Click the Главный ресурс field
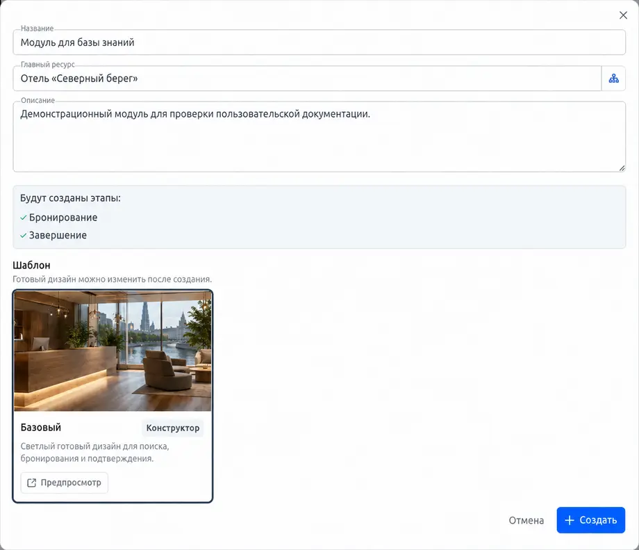The width and height of the screenshot is (639, 550). 307,79
